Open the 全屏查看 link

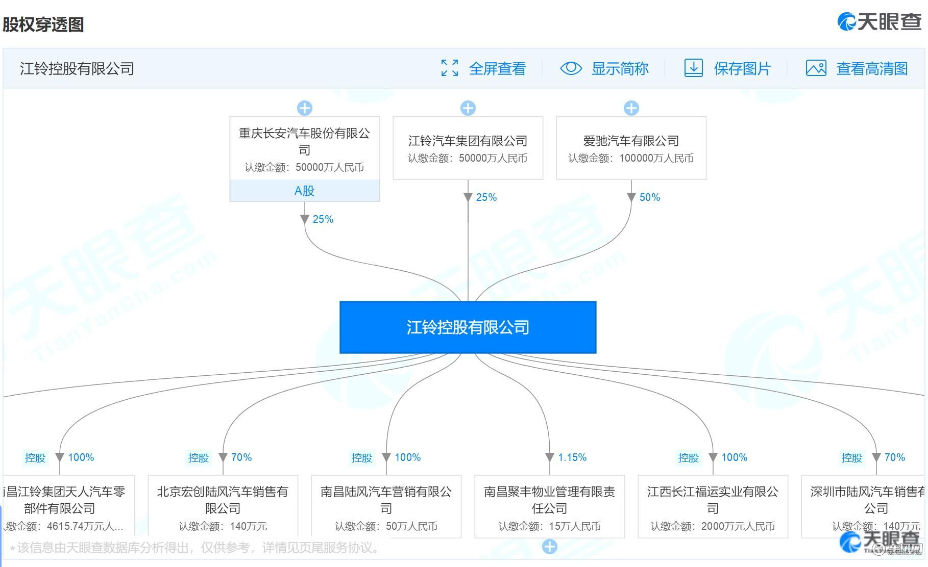point(498,68)
